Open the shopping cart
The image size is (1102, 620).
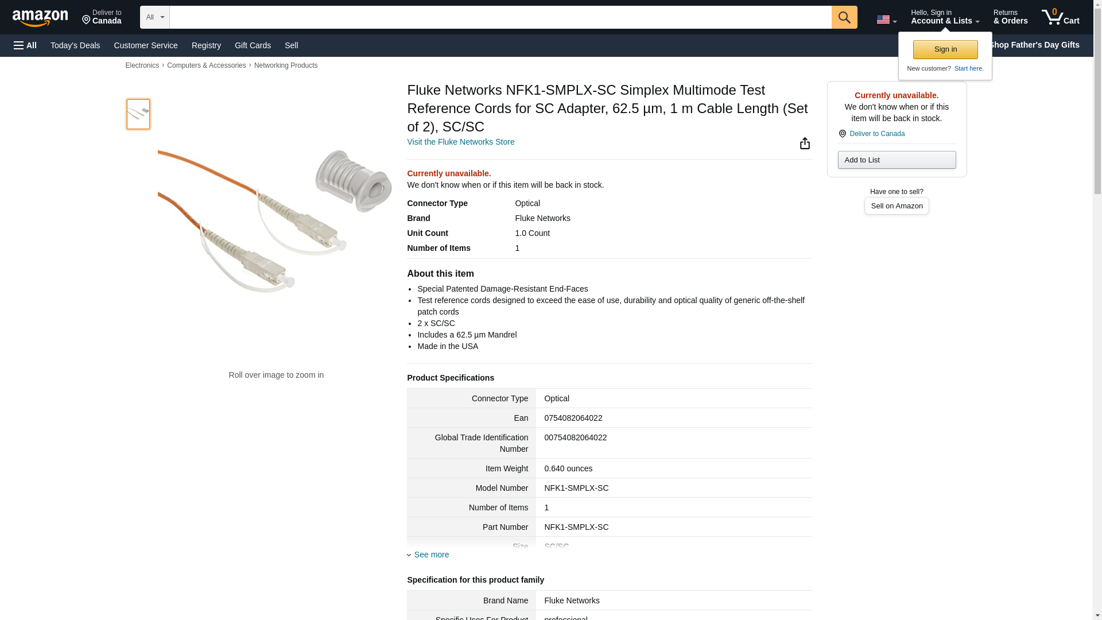click(x=1060, y=17)
